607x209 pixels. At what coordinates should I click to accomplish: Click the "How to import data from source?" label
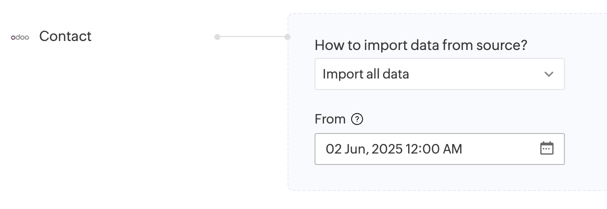(x=421, y=45)
